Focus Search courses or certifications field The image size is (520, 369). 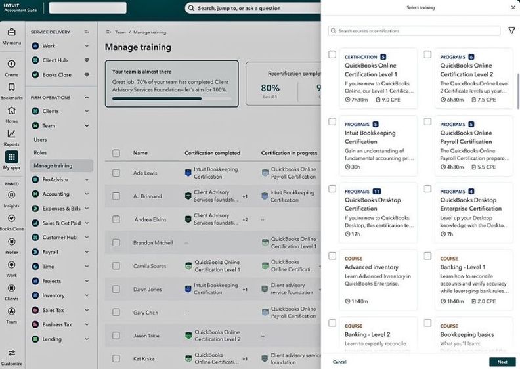pyautogui.click(x=414, y=30)
